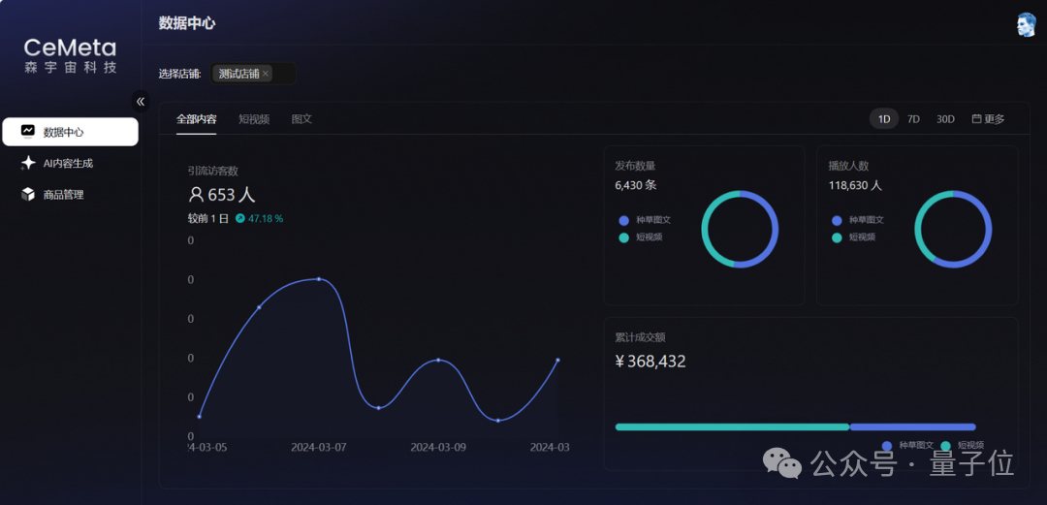
Task: Click the calendar icon beside 更多
Action: (976, 119)
